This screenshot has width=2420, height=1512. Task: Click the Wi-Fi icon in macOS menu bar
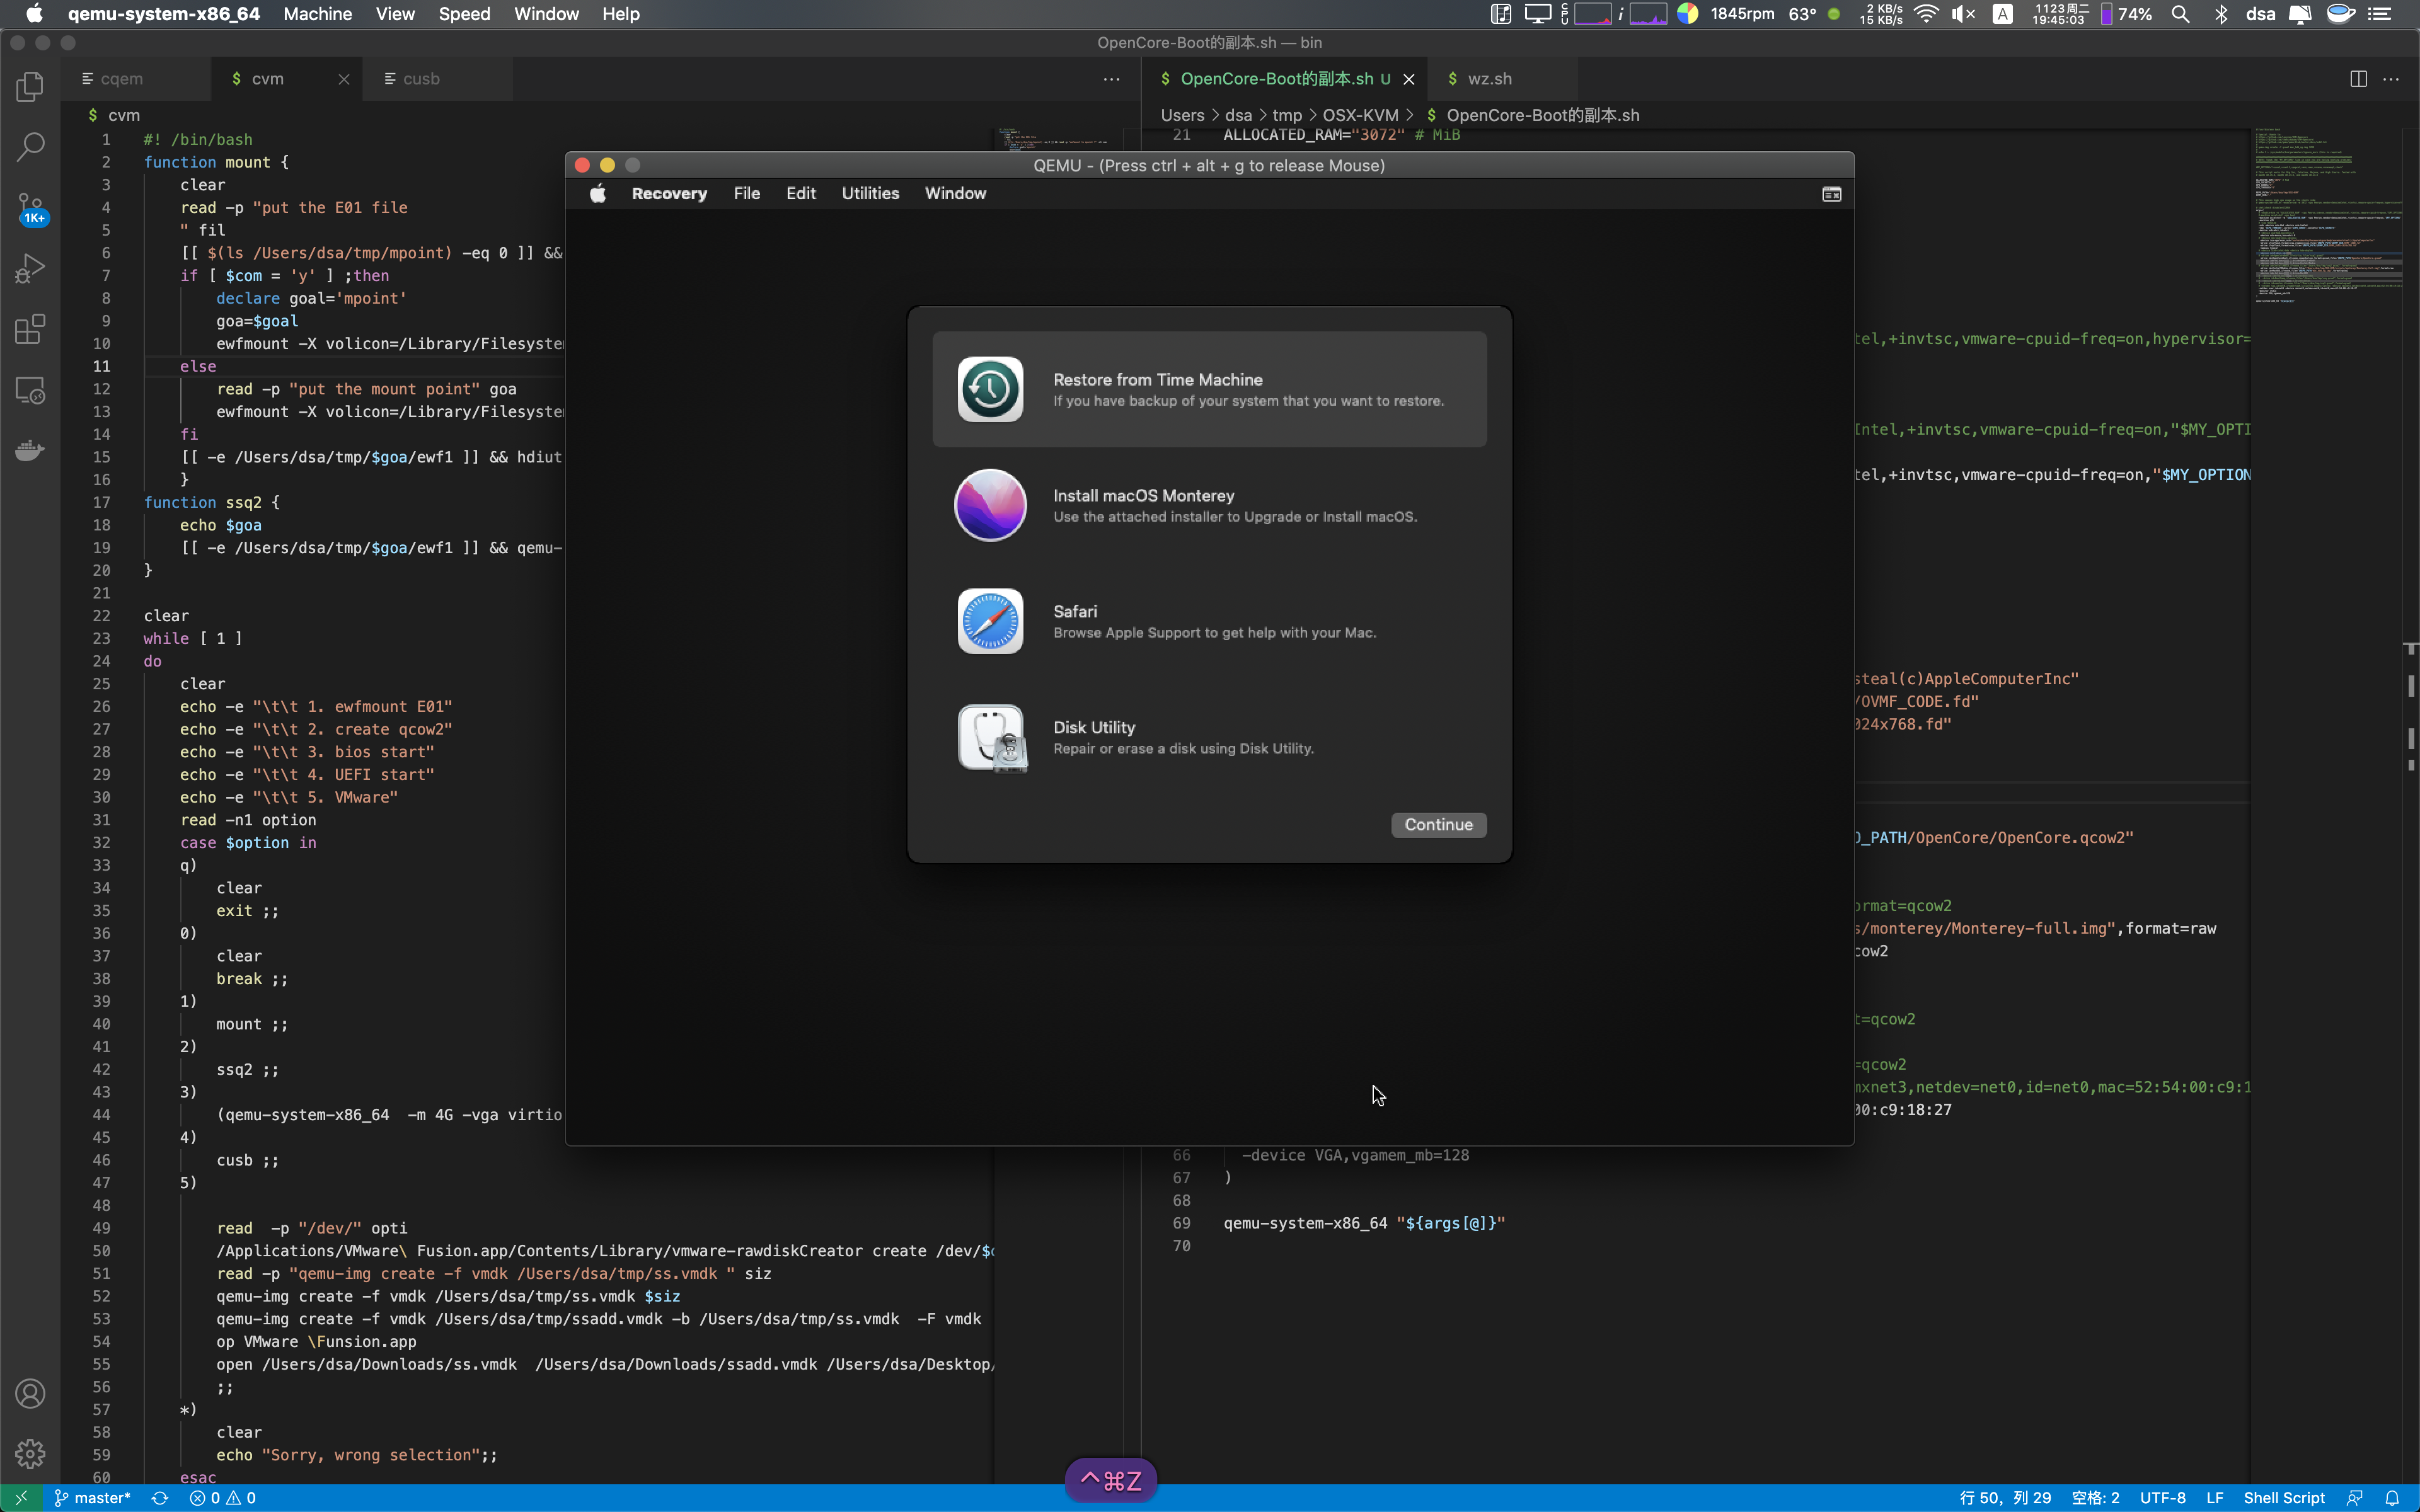(1926, 14)
